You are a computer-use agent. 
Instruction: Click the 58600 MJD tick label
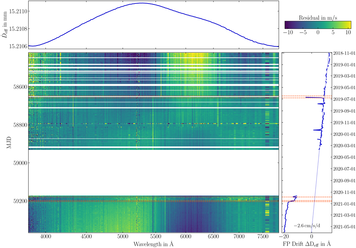click(x=19, y=87)
